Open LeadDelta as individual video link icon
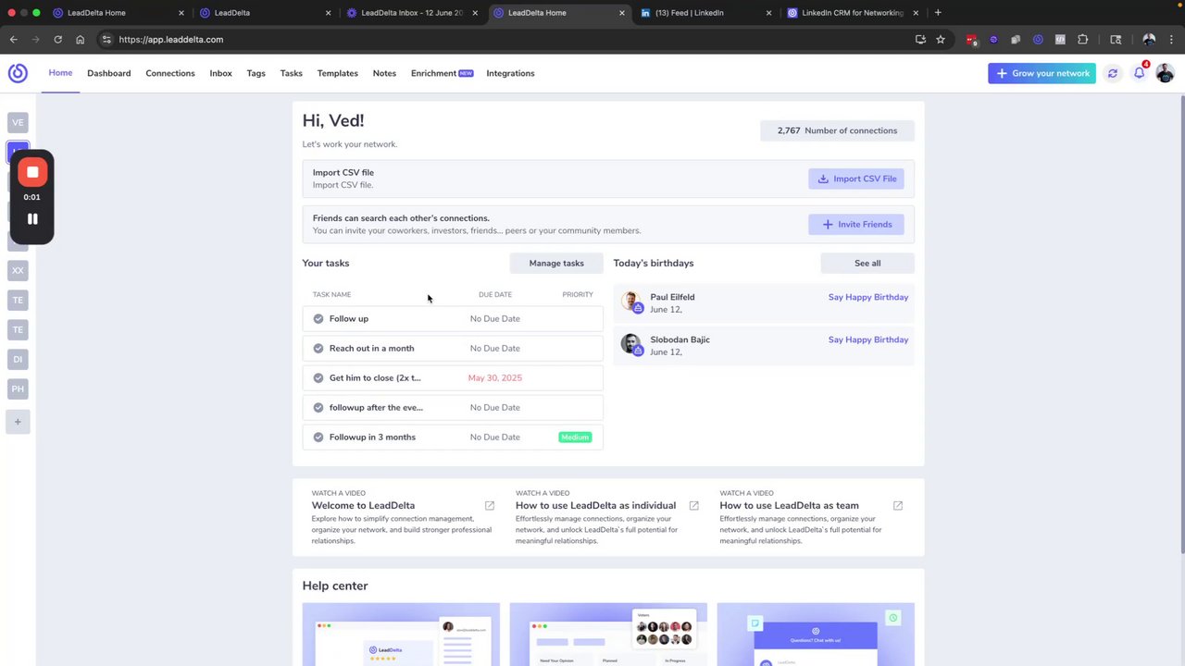The image size is (1185, 666). 693,505
